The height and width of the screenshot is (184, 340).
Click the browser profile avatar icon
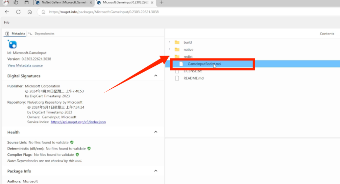[6, 3]
